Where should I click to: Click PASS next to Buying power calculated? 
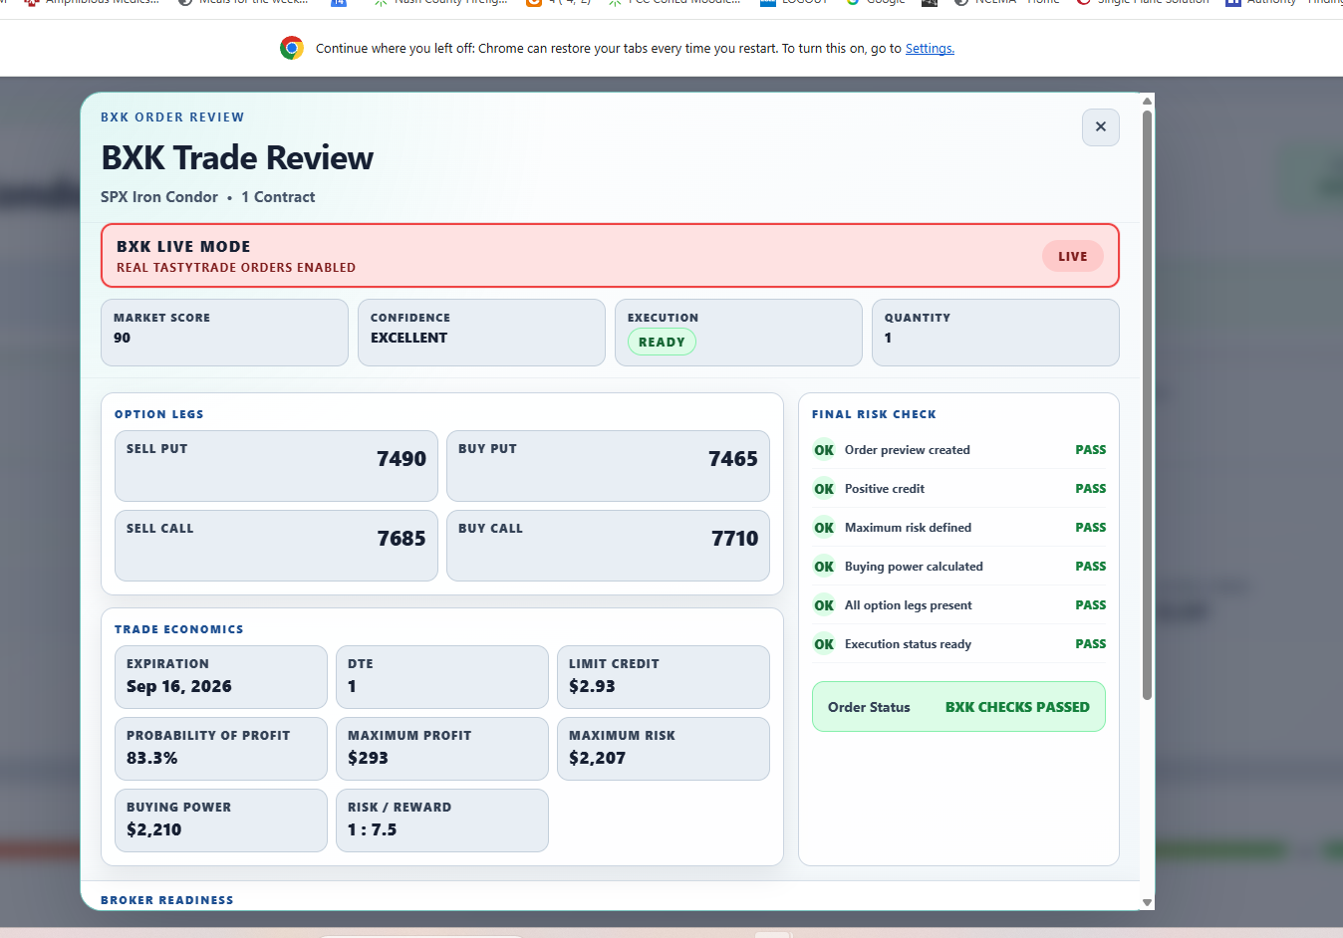tap(1090, 567)
